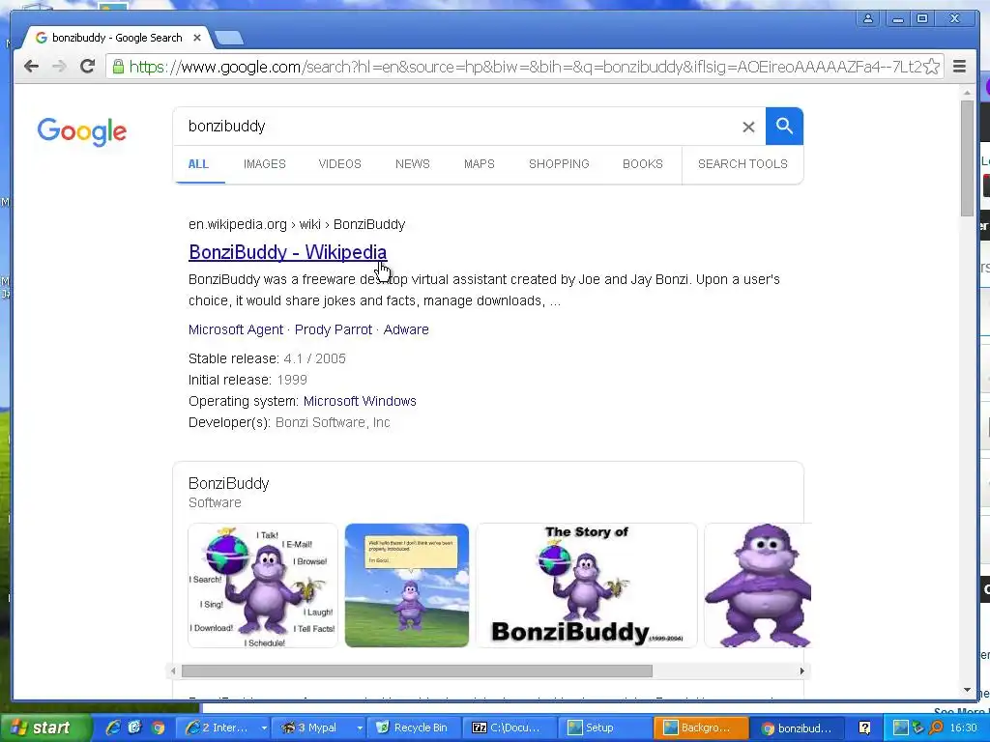Screen dimensions: 990x742
Task: Follow the Microsoft Agent link
Action: pos(236,330)
